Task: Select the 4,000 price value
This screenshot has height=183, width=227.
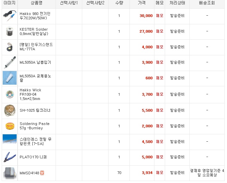Action: 147,47
